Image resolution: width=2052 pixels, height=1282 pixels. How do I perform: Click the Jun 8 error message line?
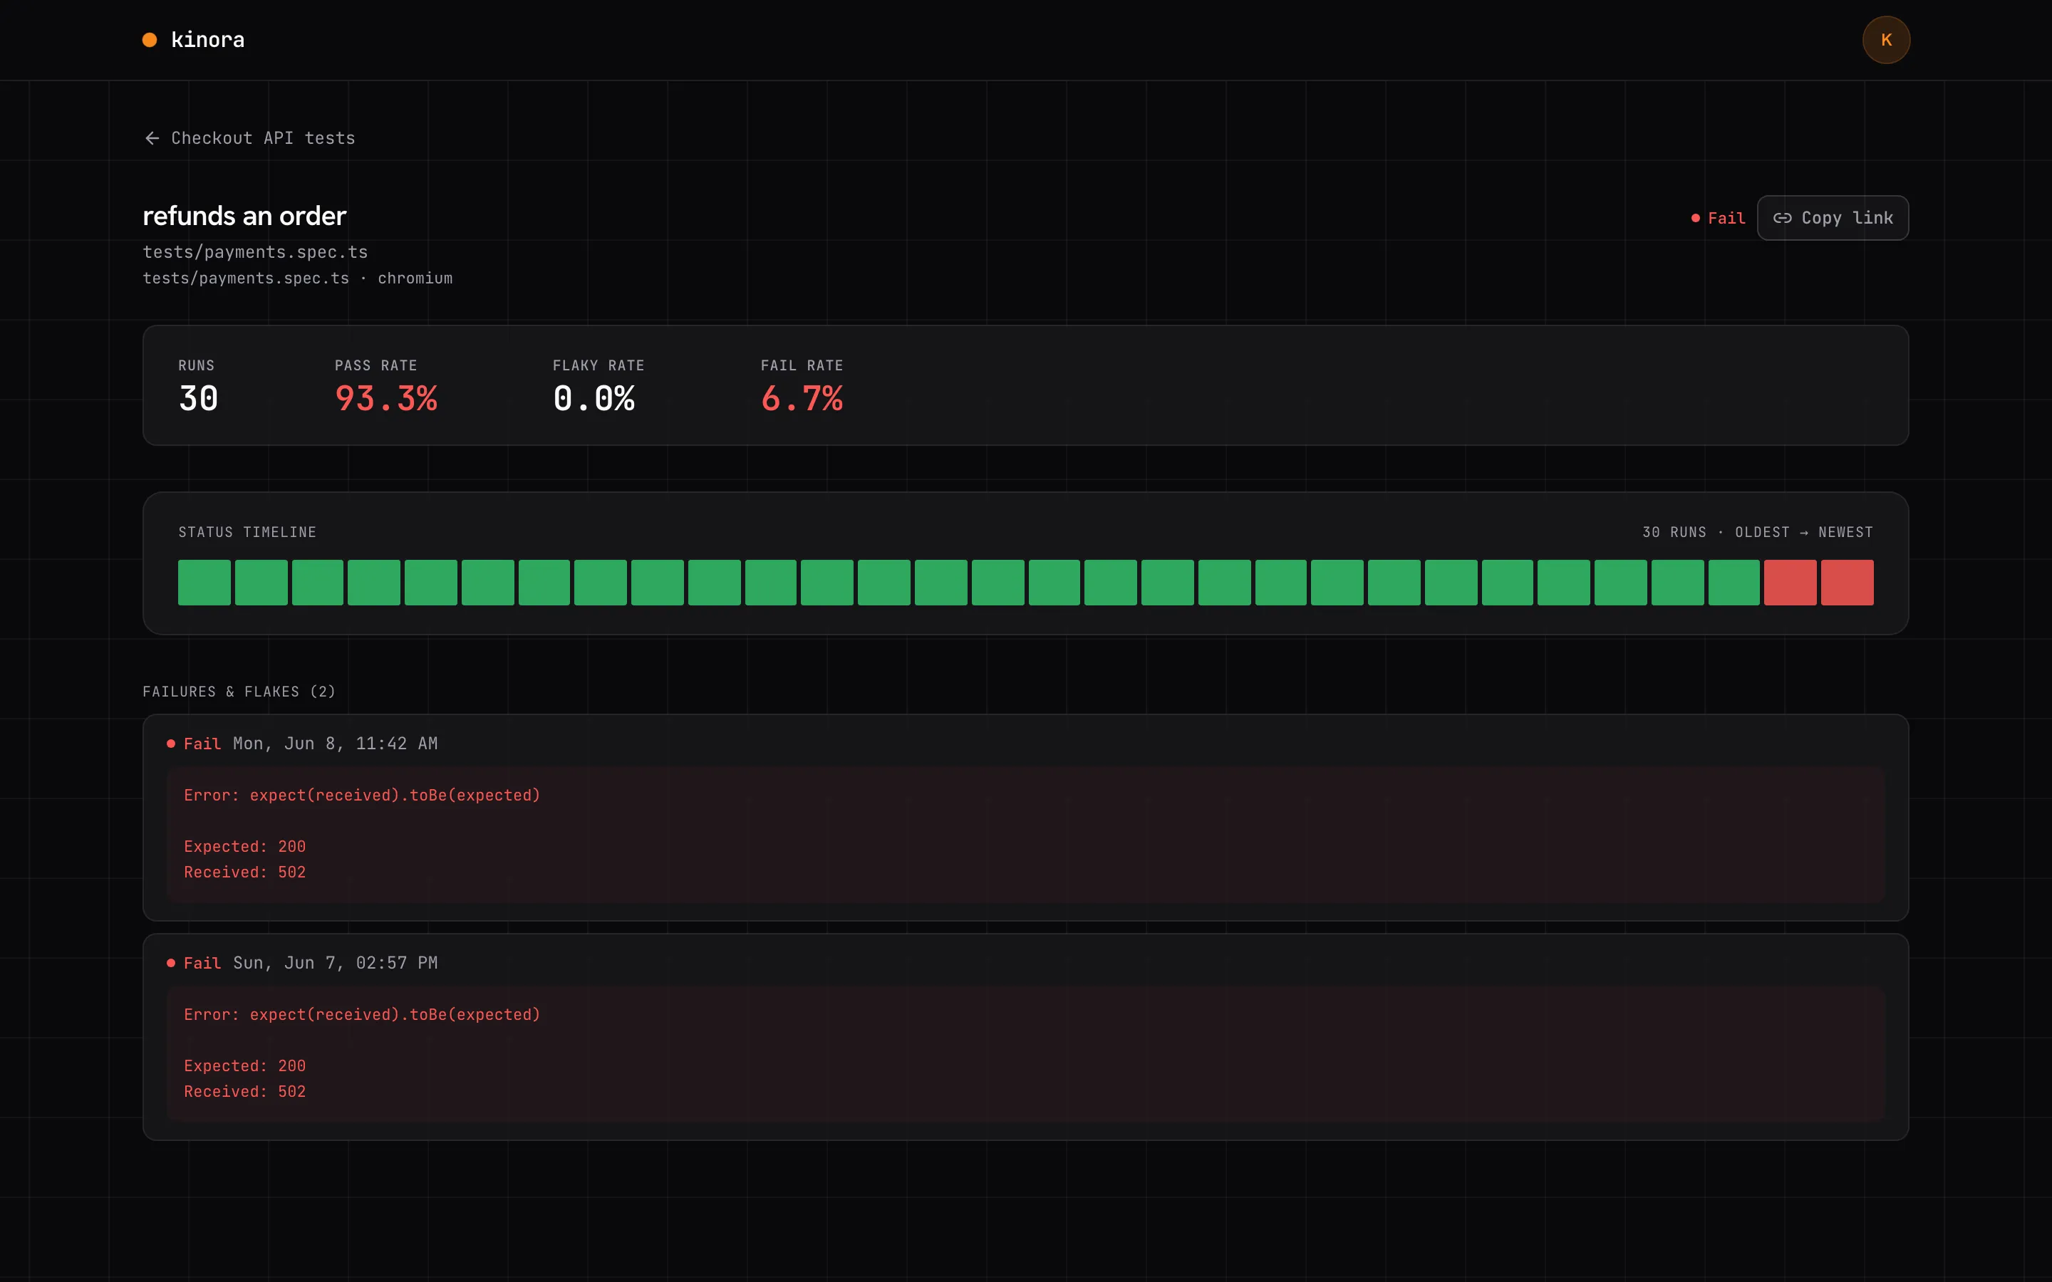(x=362, y=796)
